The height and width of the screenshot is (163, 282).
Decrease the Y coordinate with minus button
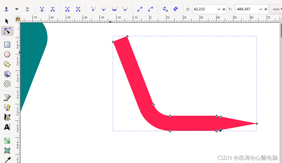pyautogui.click(x=261, y=9)
